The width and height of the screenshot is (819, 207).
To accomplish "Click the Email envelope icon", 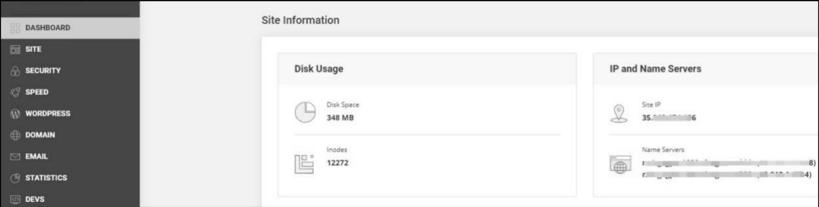I will point(15,157).
